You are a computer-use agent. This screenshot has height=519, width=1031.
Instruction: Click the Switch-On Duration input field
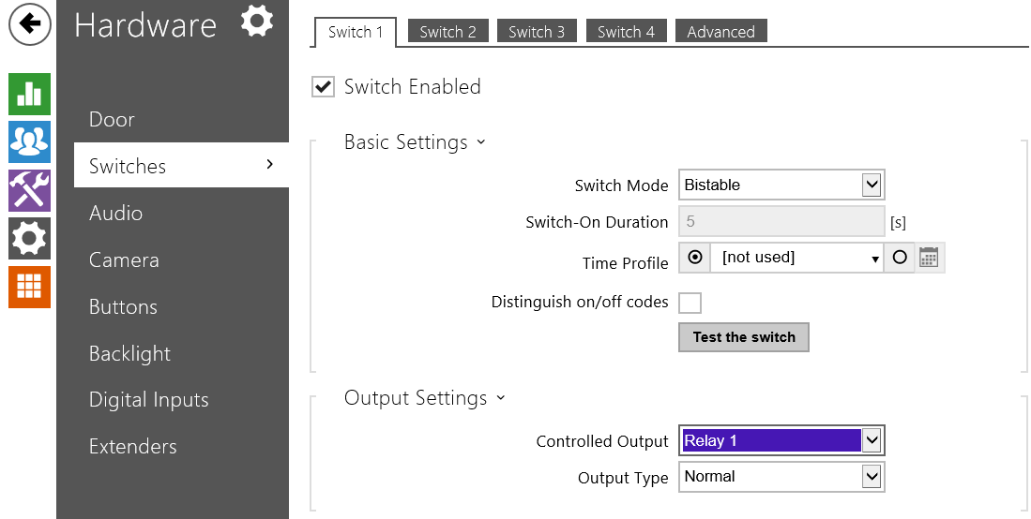781,222
